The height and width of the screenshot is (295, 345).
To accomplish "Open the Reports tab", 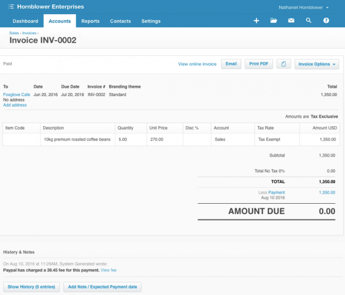I will pos(90,21).
